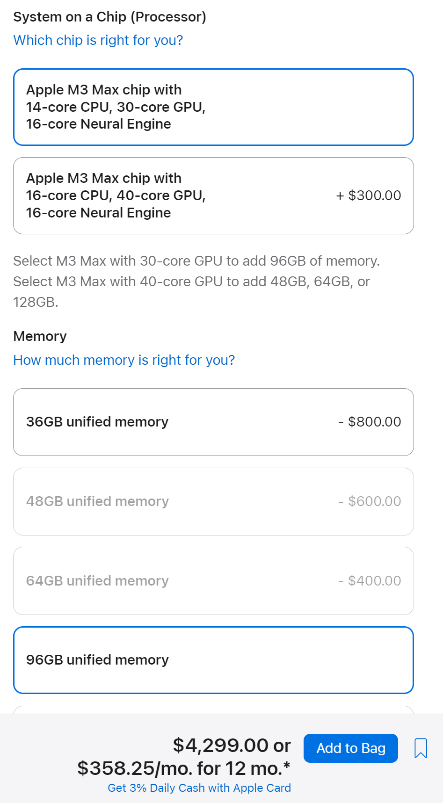Choose 96GB unified memory option
Screen dimensions: 443x803
pos(213,660)
